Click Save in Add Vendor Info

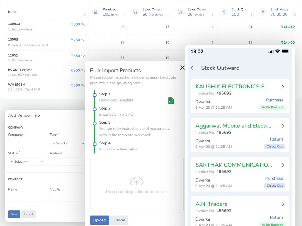pos(14,214)
